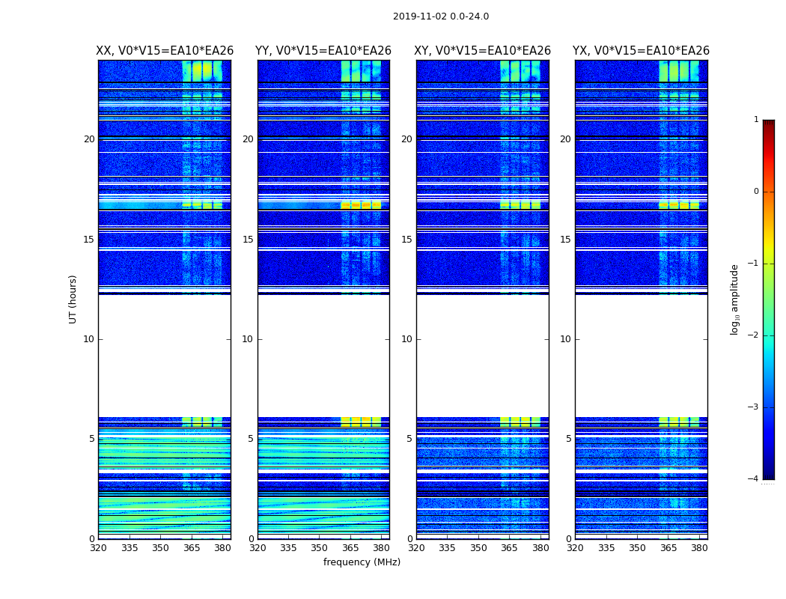
Task: Click the log amplitude colorbar
Action: (x=768, y=299)
